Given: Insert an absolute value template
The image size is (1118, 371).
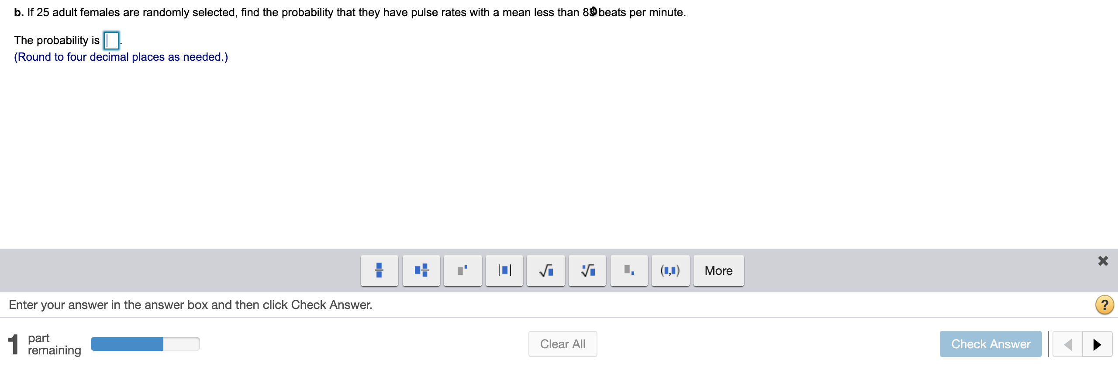Looking at the screenshot, I should click(x=504, y=270).
